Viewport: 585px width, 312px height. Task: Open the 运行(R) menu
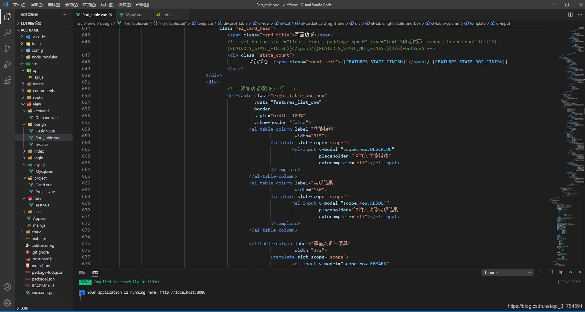pos(107,5)
